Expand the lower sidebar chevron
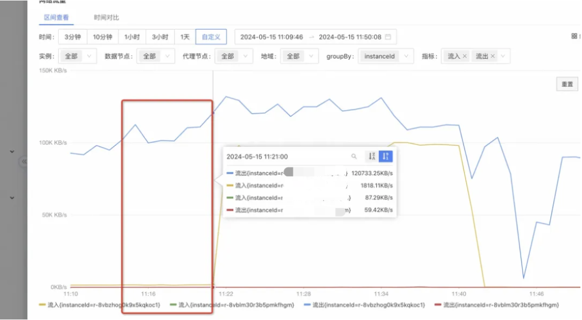Image resolution: width=582 pixels, height=320 pixels. [12, 198]
